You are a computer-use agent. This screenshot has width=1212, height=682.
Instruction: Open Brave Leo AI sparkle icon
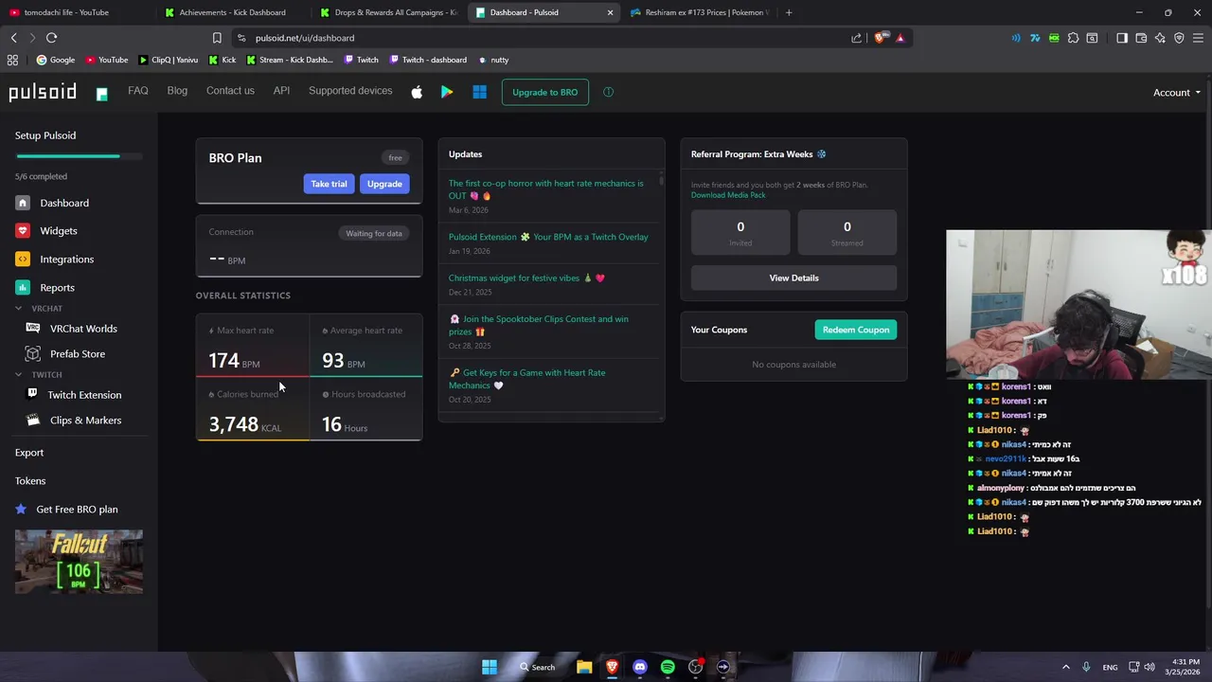click(x=1160, y=38)
